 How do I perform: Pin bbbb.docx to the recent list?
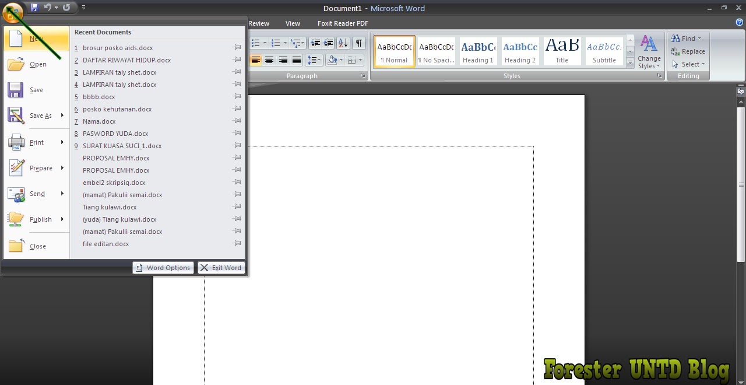(237, 97)
